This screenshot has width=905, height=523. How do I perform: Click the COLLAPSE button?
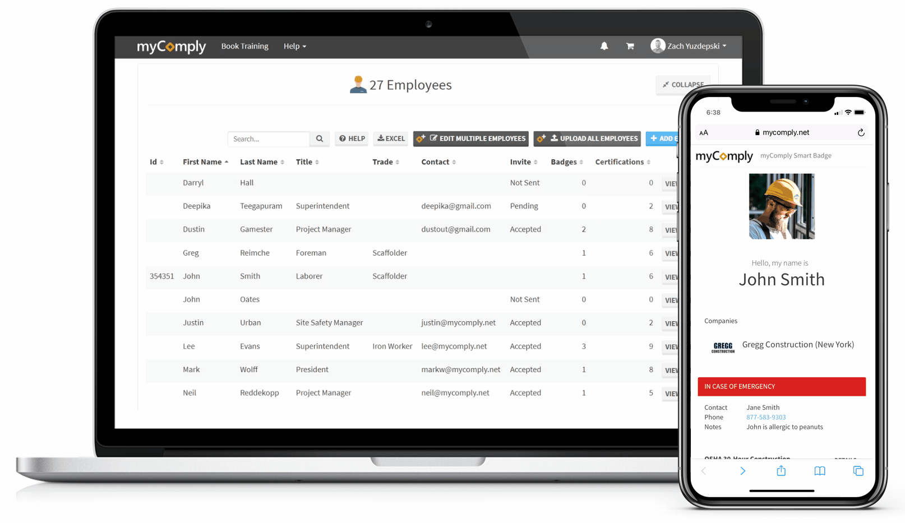coord(682,85)
